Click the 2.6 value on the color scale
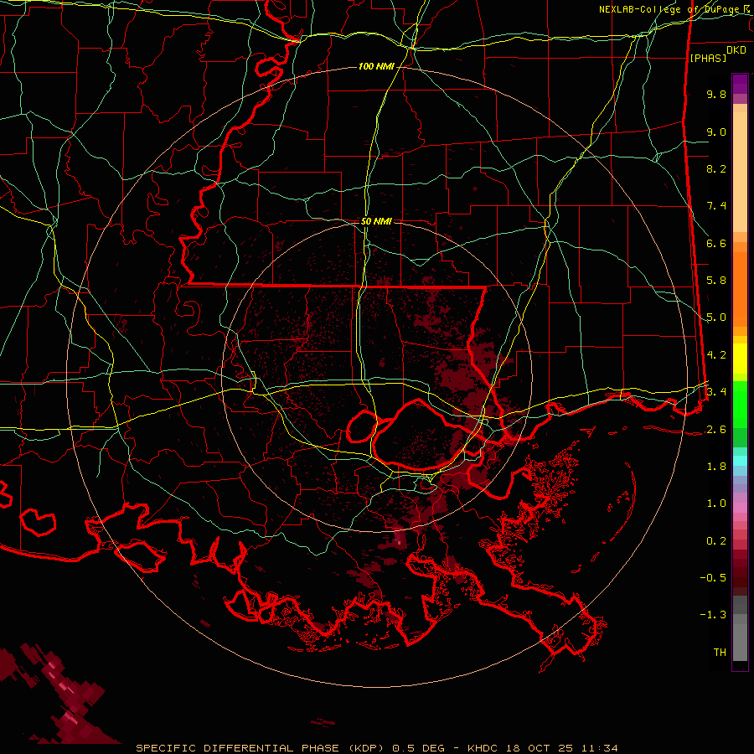This screenshot has height=754, width=754. pos(716,430)
